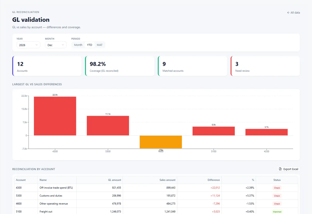312x214 pixels.
Task: Click the Matched badge for Freight out
Action: 277,212
